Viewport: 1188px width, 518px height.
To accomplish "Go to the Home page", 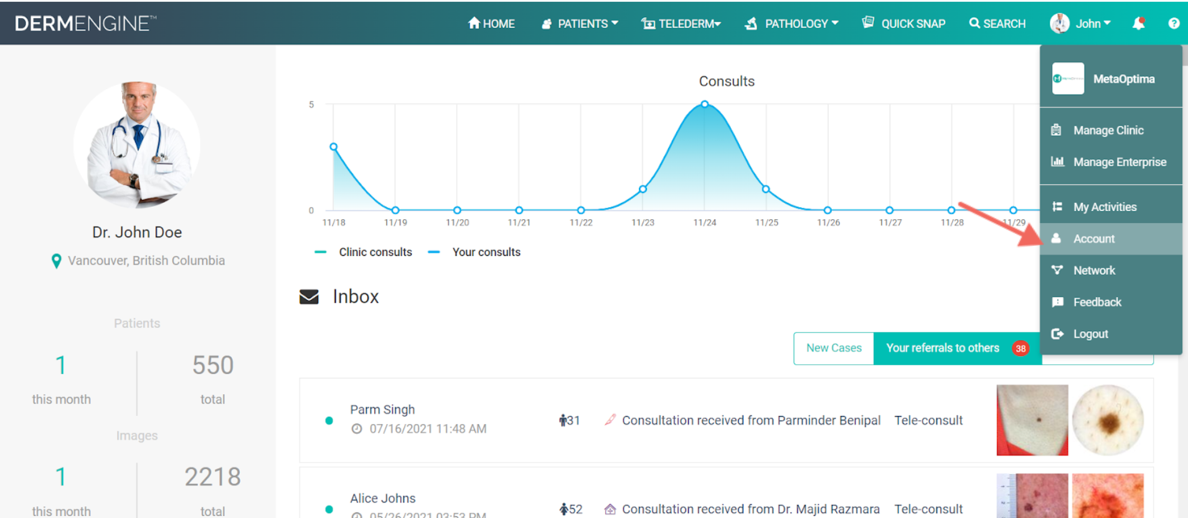I will (x=491, y=24).
